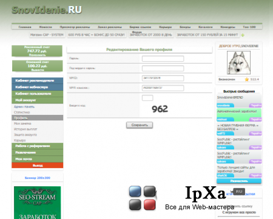
Task: Click the captcha code input box
Action: click(x=147, y=98)
